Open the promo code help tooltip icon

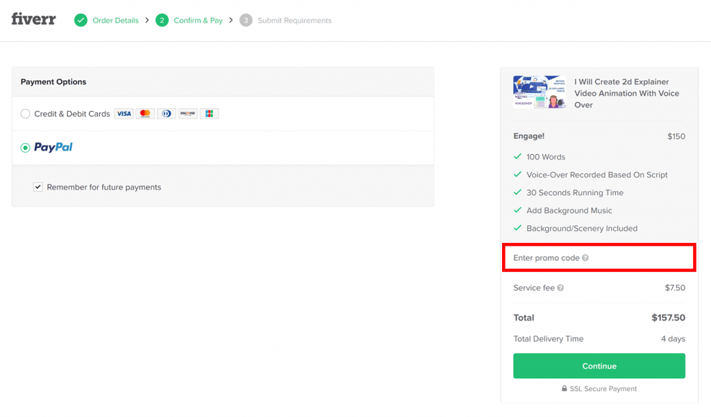585,258
